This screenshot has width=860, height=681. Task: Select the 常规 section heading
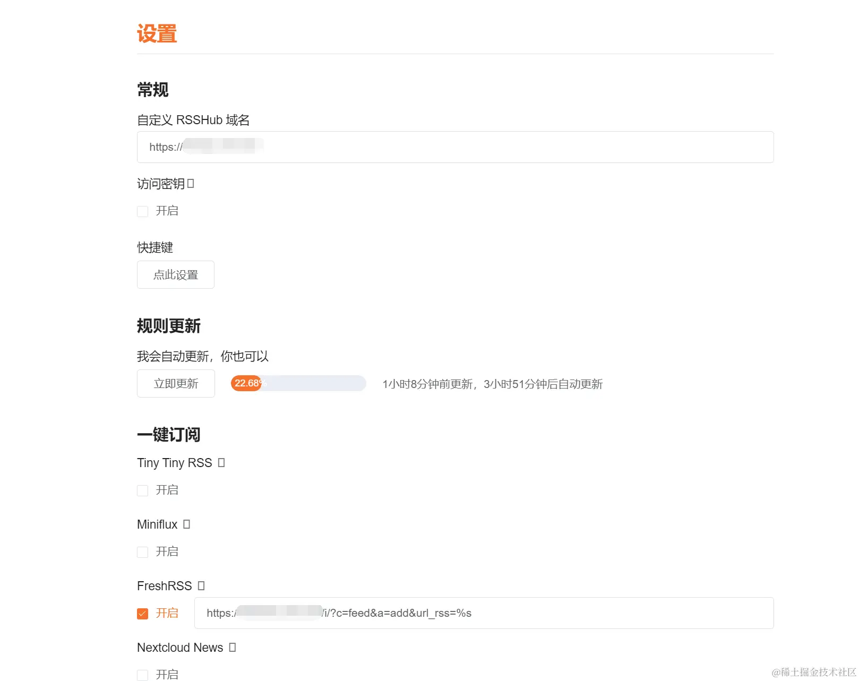click(x=153, y=90)
